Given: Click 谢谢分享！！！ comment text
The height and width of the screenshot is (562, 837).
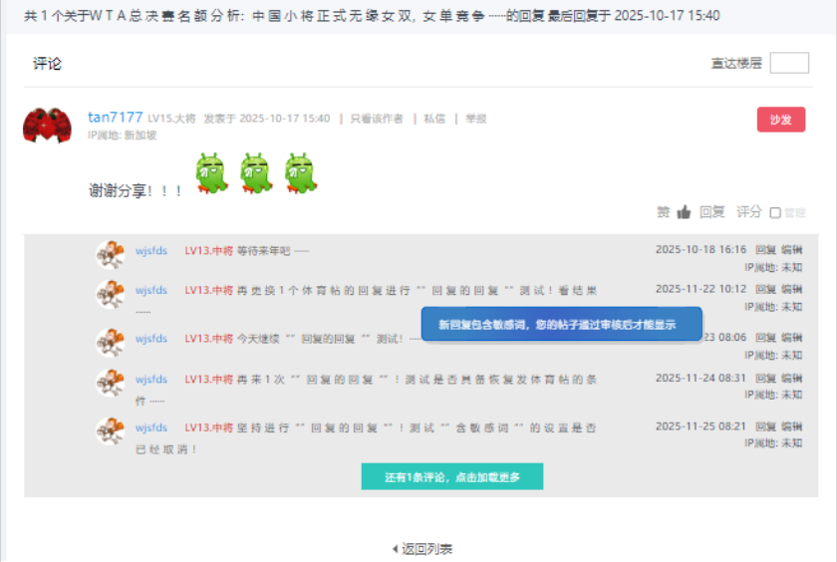Looking at the screenshot, I should [136, 190].
